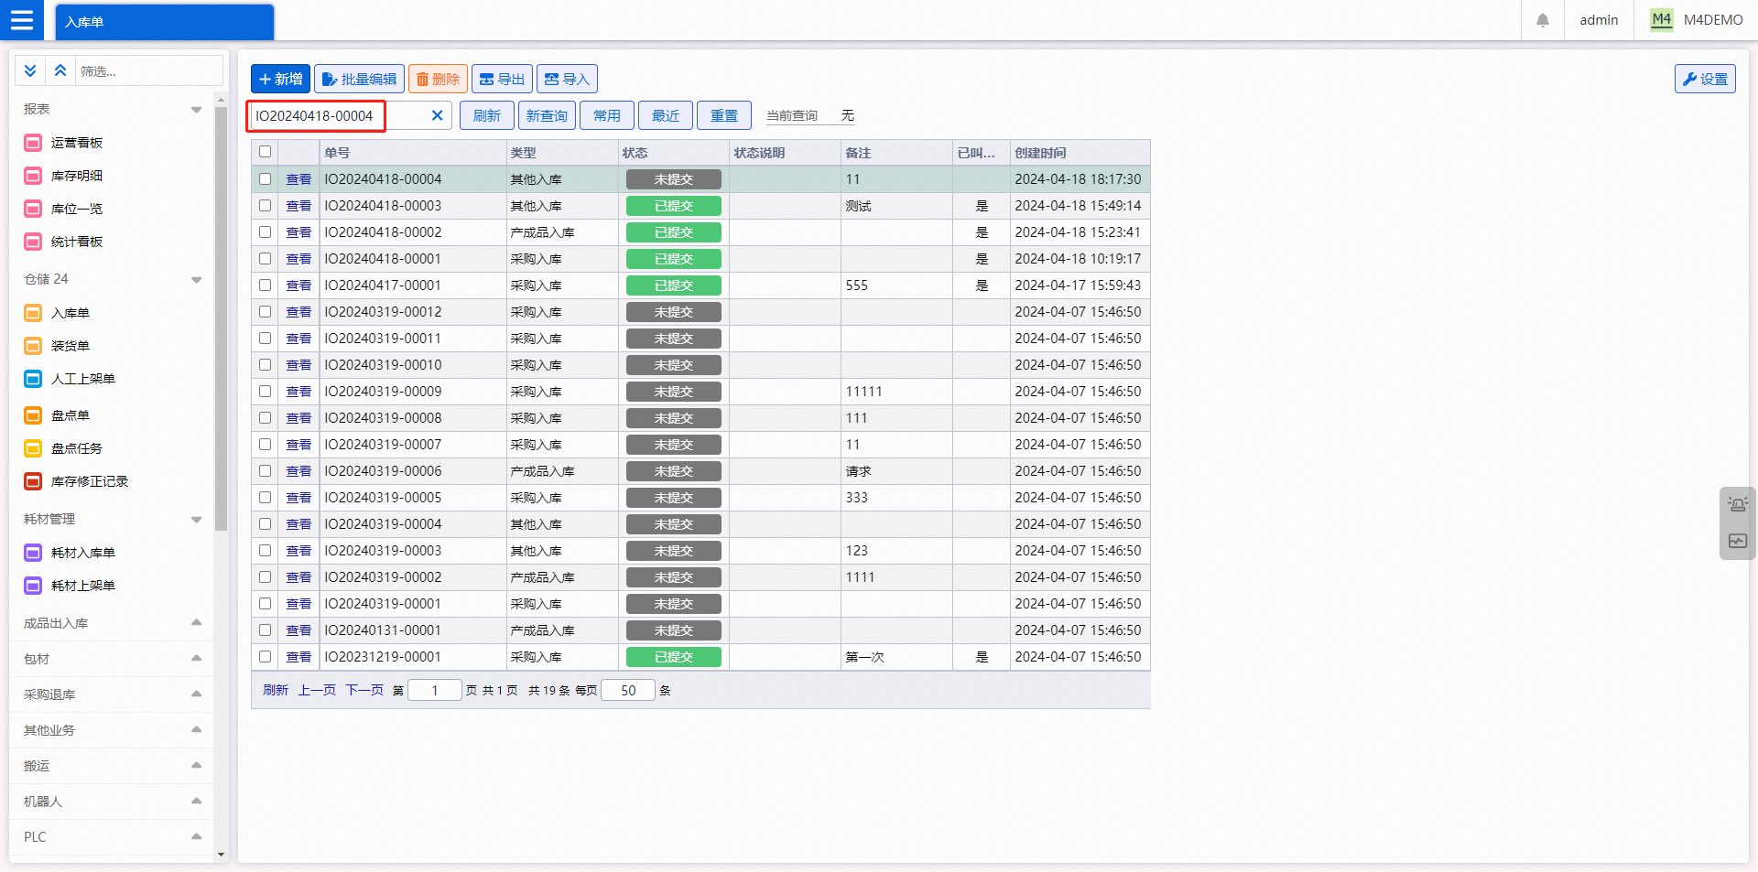
Task: Click 查看 link for IO20240319-00009
Action: click(298, 392)
